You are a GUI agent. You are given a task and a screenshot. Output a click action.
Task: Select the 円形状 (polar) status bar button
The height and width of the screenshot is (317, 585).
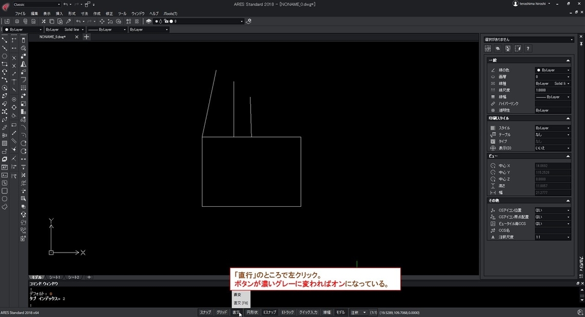coord(252,312)
